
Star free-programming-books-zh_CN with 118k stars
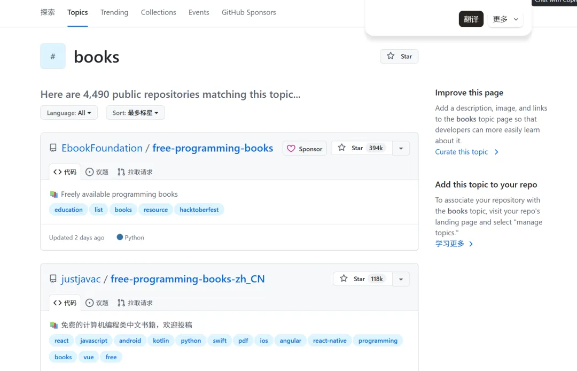point(362,279)
